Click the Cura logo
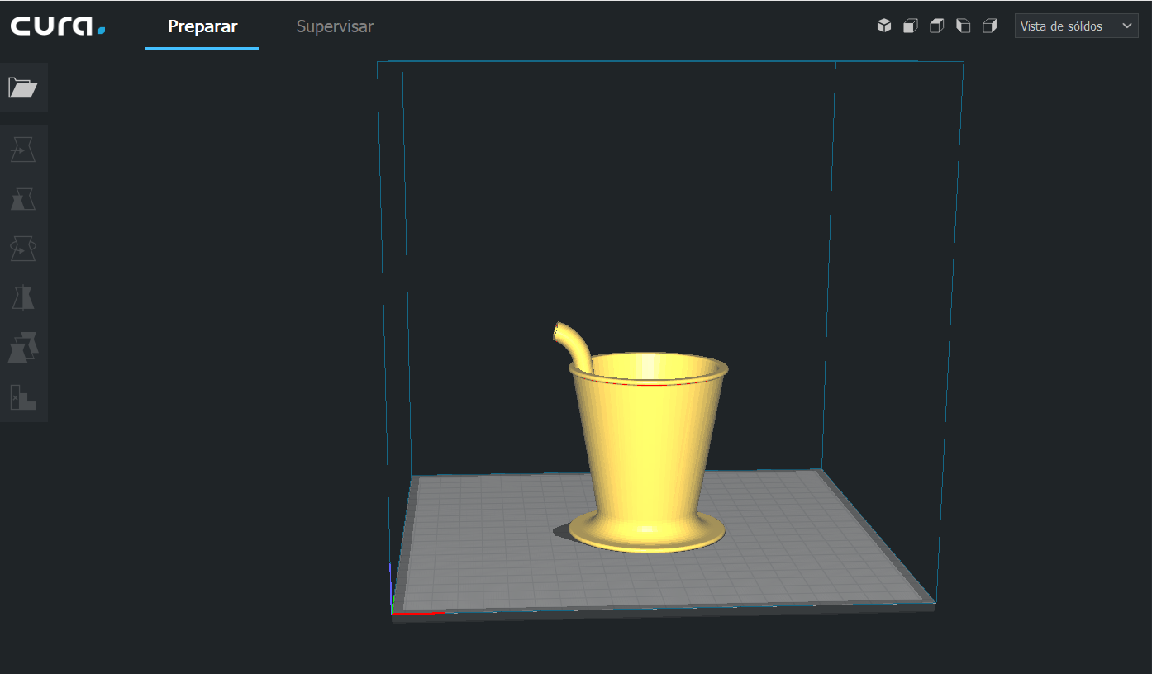 click(x=58, y=26)
